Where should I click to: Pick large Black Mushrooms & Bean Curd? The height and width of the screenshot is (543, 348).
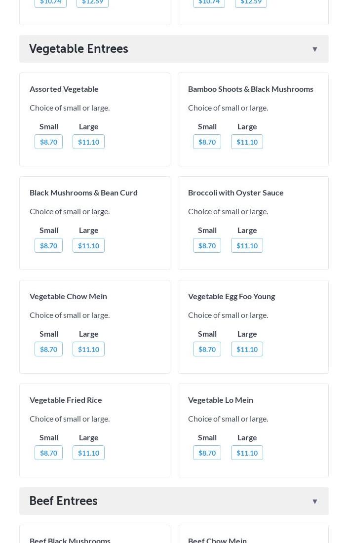coord(88,245)
